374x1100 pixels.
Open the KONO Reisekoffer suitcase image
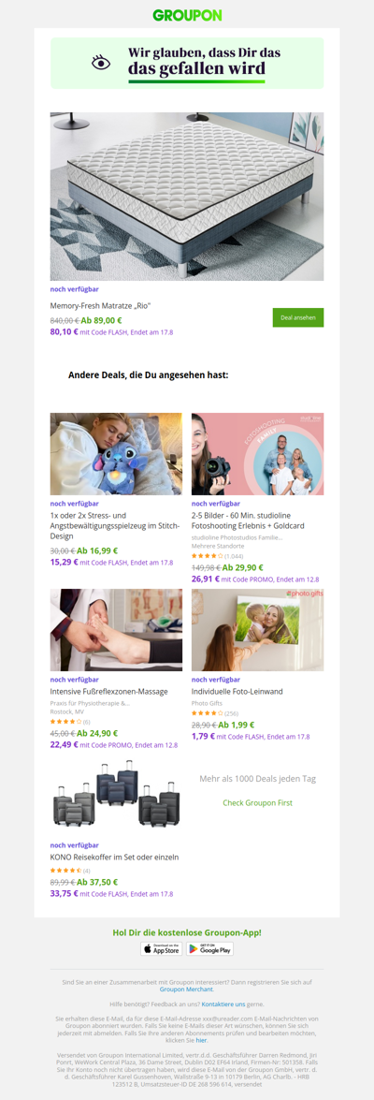[116, 796]
